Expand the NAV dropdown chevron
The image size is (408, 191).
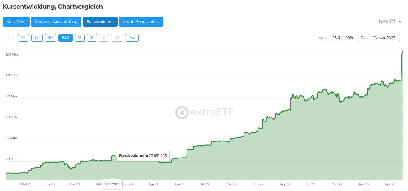[x=400, y=21]
